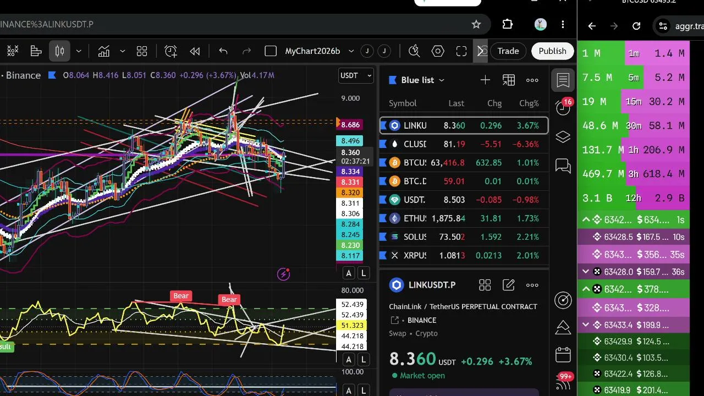Viewport: 704px width, 396px height.
Task: Open the browser extensions puzzle icon
Action: (x=508, y=24)
